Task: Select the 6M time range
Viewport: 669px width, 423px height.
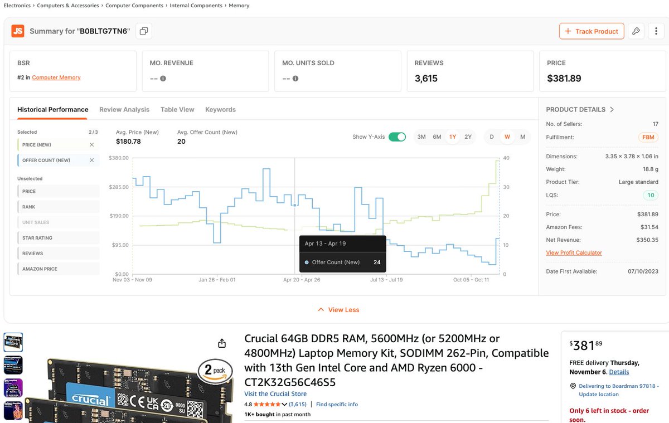Action: click(437, 137)
